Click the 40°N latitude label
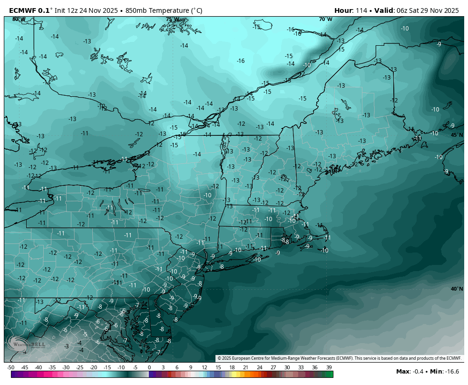This screenshot has height=385, width=468. (457, 289)
